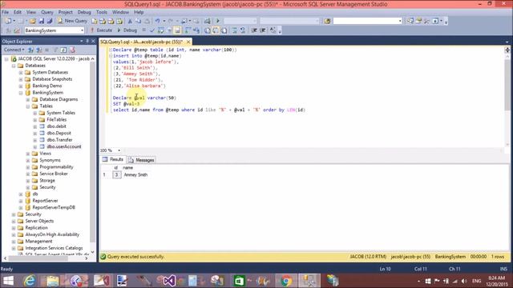Click the Cancel Executing Query icon
This screenshot has width=513, height=288.
(x=144, y=30)
